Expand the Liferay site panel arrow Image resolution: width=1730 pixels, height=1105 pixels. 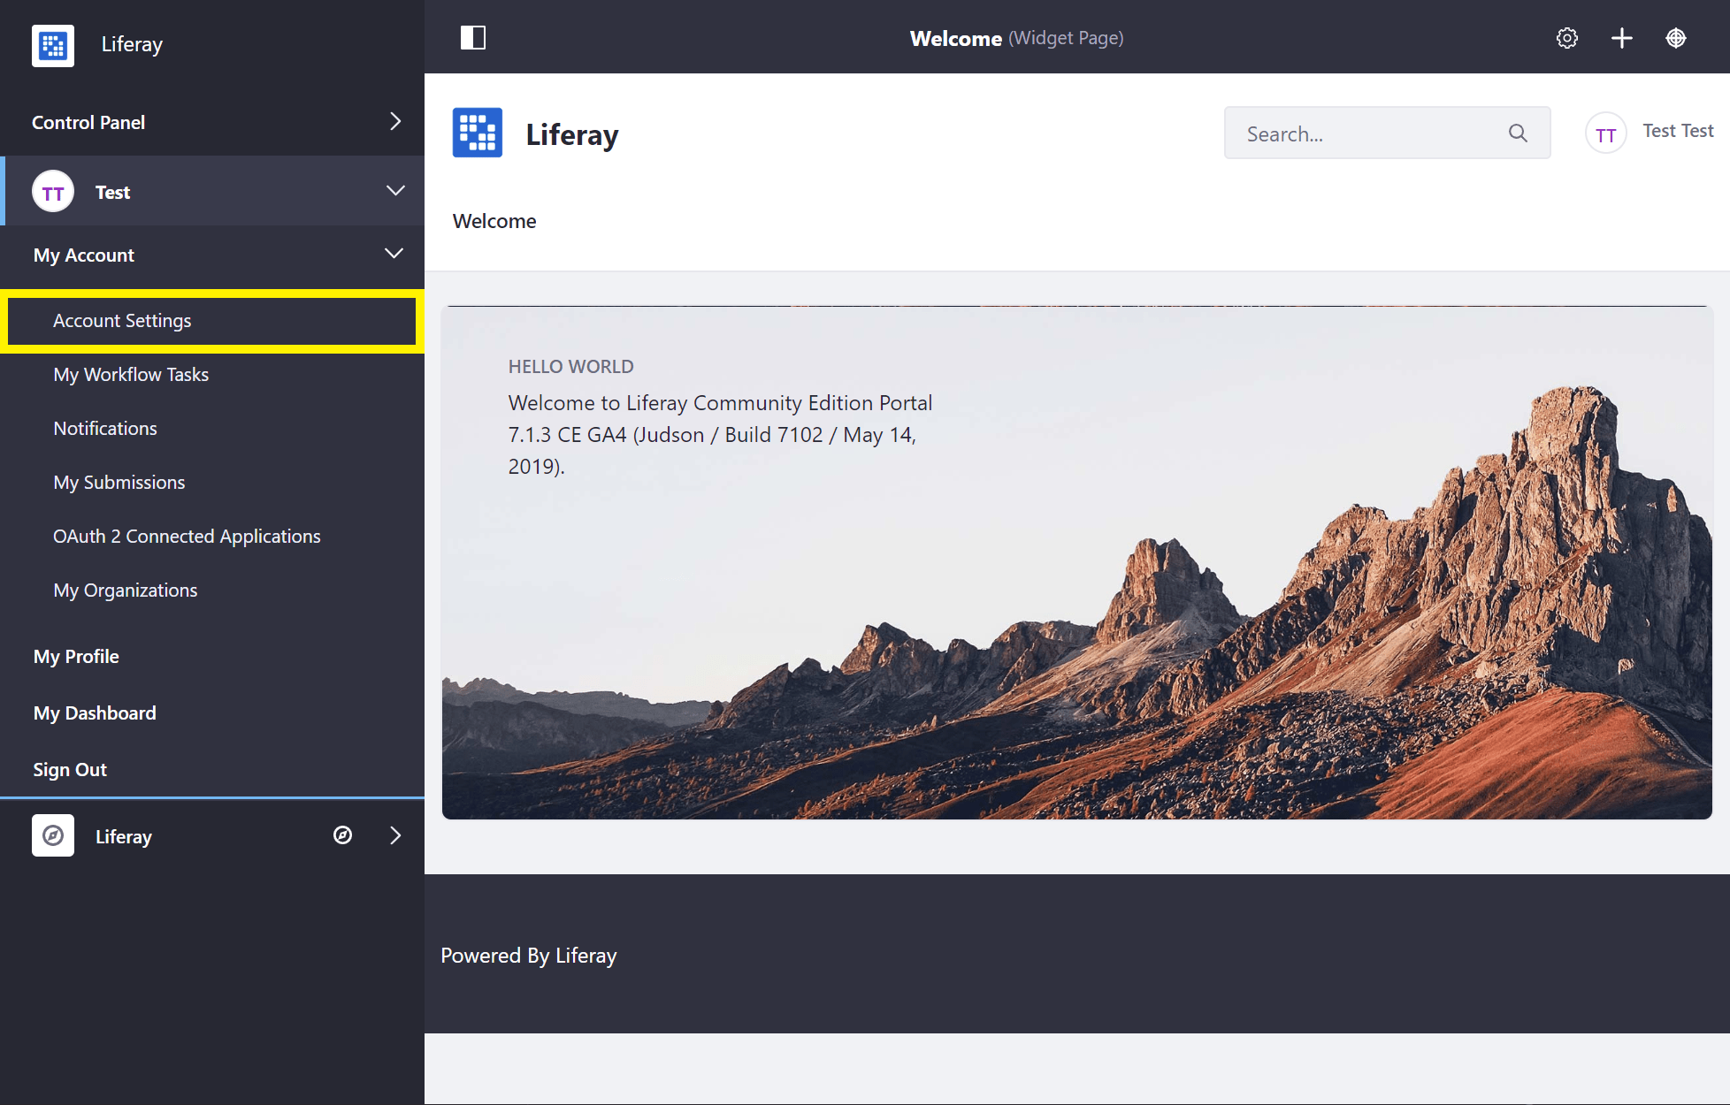395,835
